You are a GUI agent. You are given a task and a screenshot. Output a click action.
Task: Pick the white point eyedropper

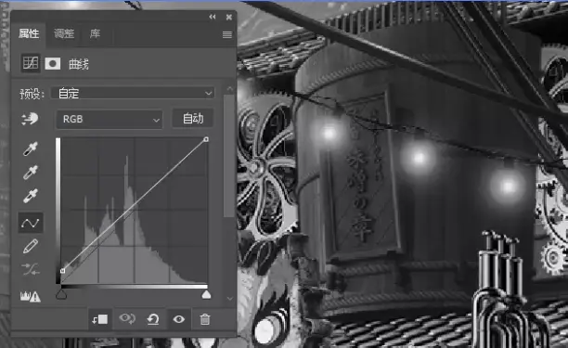click(x=31, y=196)
